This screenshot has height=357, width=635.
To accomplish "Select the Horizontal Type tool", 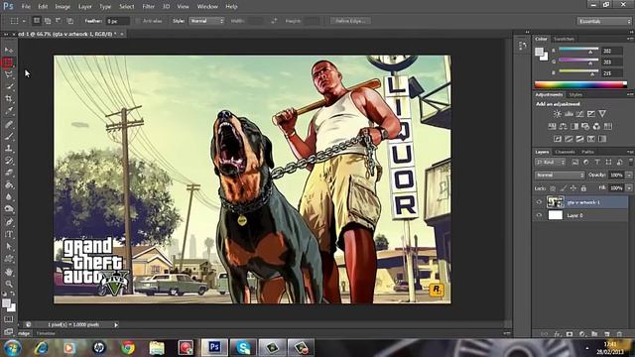I will pos(9,234).
